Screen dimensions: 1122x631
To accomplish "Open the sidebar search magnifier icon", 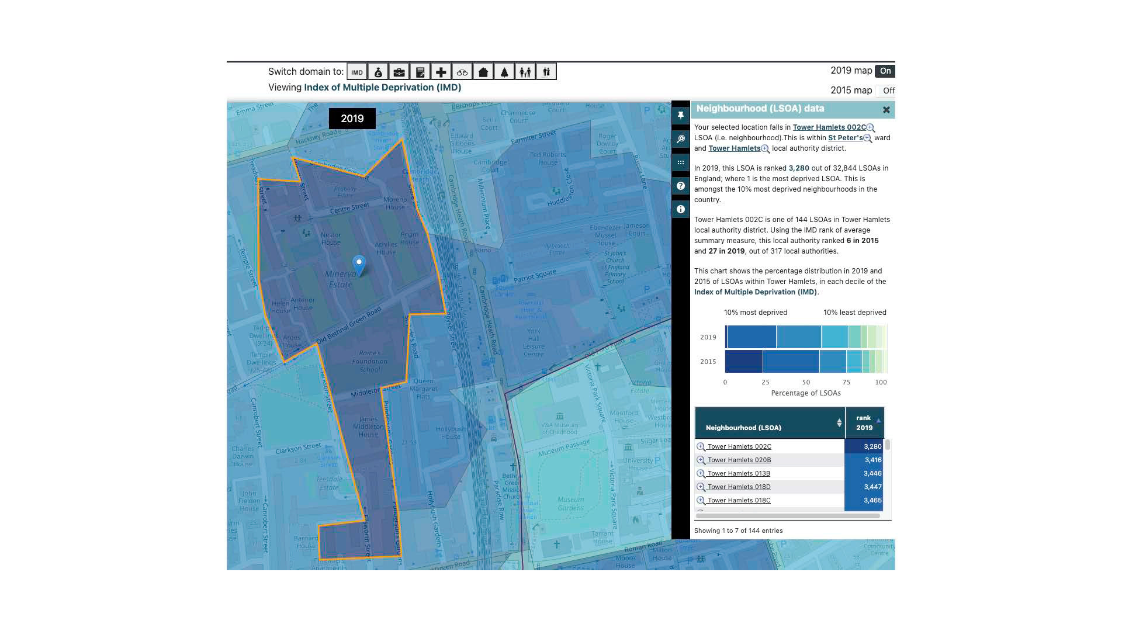I will (681, 139).
